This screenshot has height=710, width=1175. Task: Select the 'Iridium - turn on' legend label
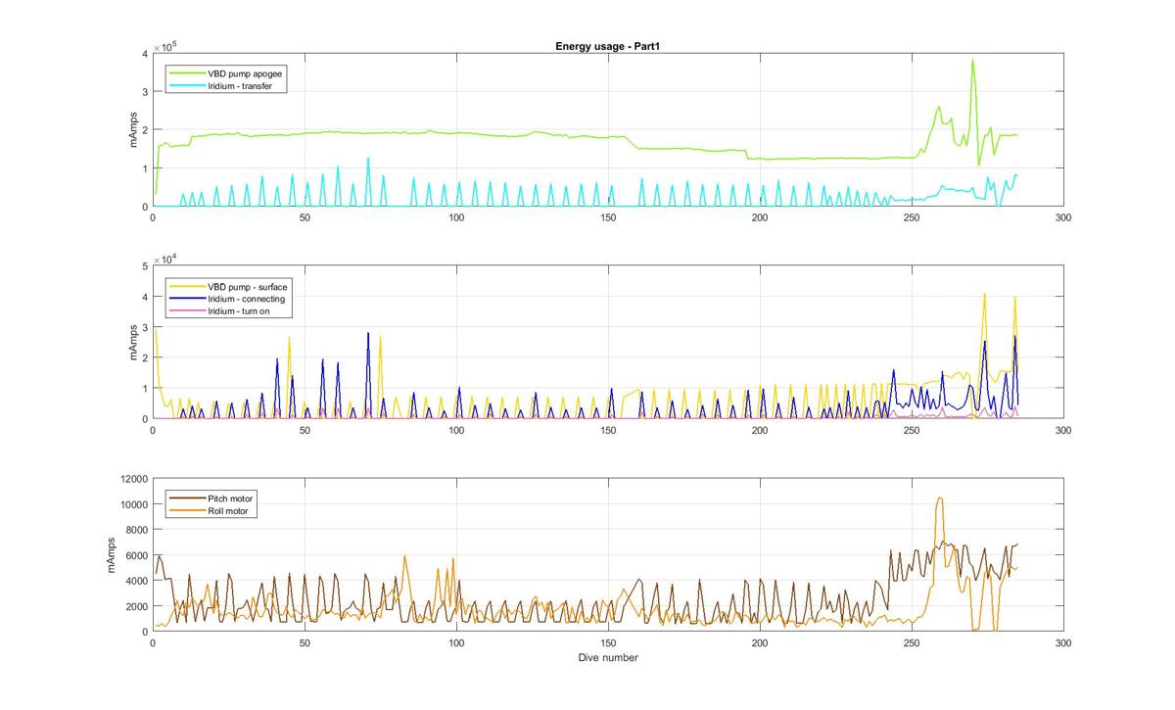240,310
